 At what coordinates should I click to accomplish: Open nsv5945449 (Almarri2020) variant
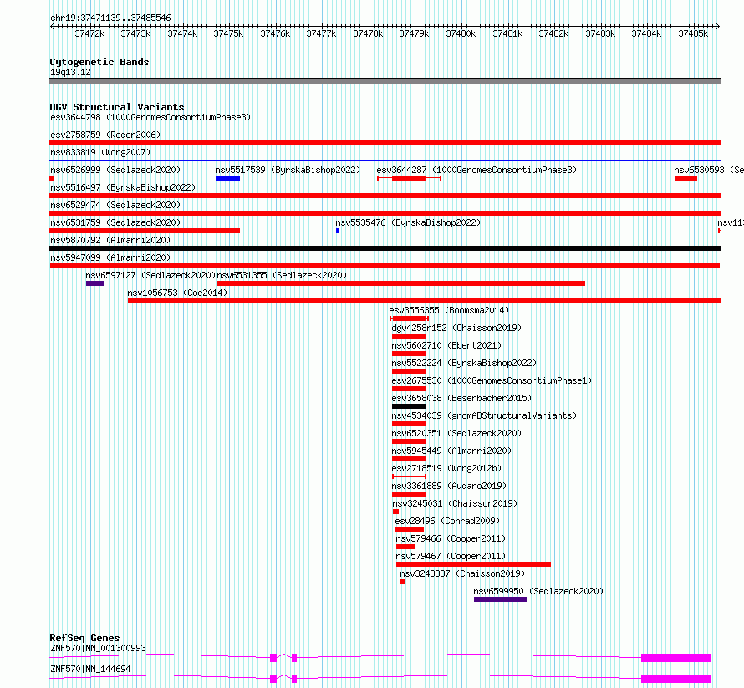[451, 451]
